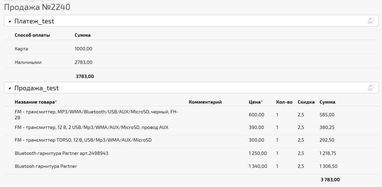Collapse the Платеж_test section triangle
The width and height of the screenshot is (382, 187).
pos(10,21)
